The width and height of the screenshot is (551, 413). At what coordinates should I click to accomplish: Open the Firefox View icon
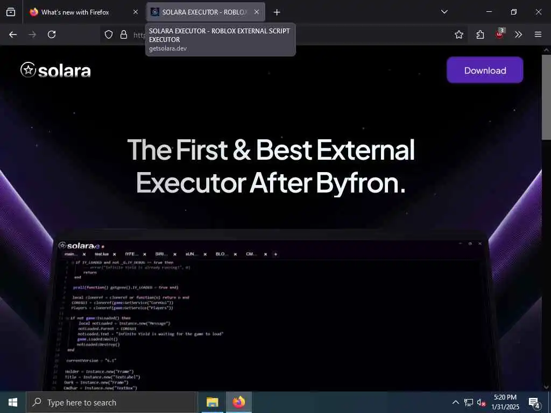click(x=11, y=12)
